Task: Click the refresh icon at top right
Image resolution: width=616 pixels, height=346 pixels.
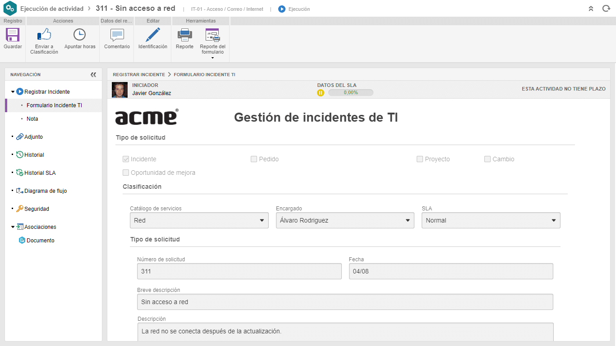Action: (606, 9)
